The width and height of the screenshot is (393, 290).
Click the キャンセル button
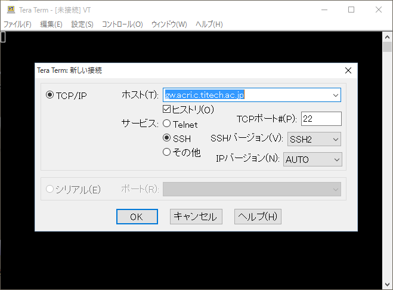(196, 217)
